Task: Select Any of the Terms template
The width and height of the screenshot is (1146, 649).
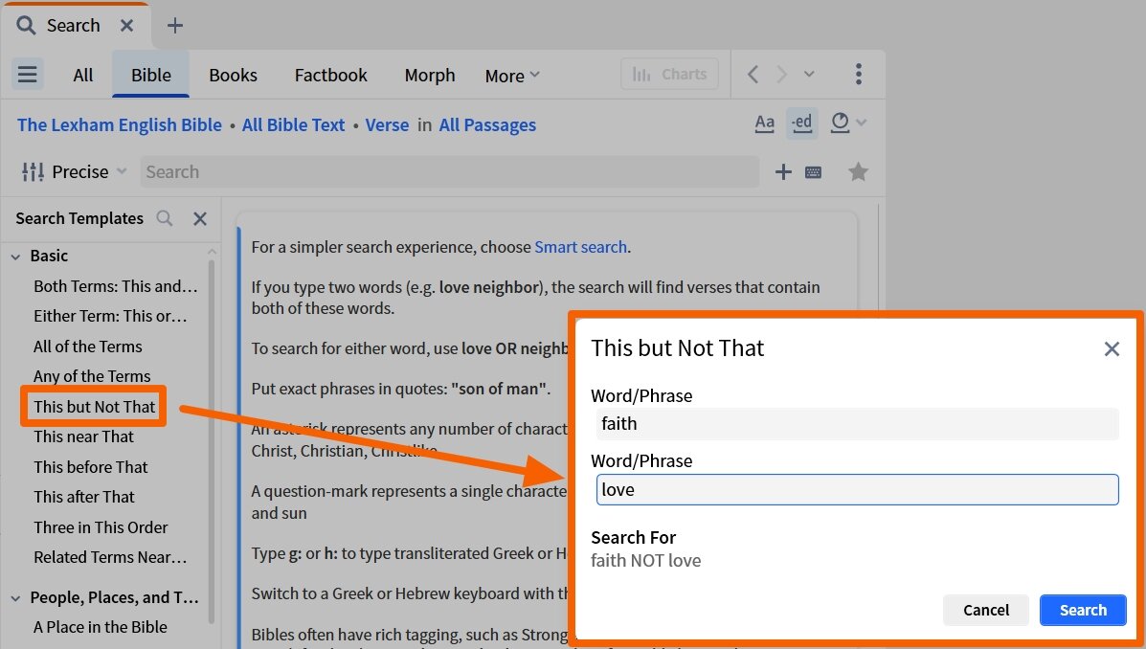Action: tap(92, 376)
